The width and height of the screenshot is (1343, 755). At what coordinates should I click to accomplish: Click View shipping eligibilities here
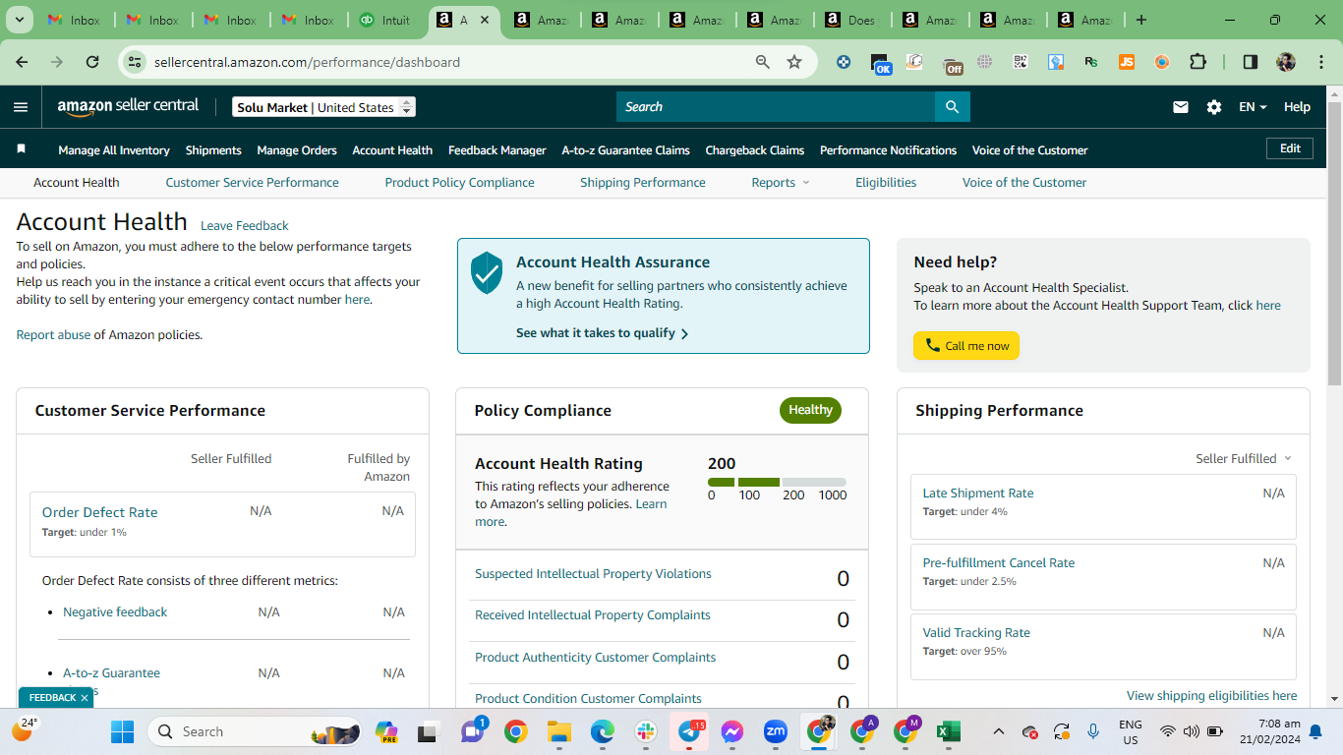pos(1212,696)
